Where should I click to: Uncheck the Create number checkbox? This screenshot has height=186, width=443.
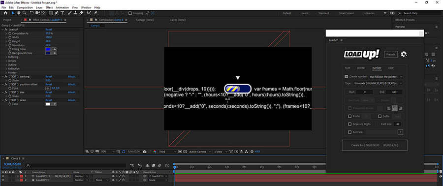(x=347, y=76)
